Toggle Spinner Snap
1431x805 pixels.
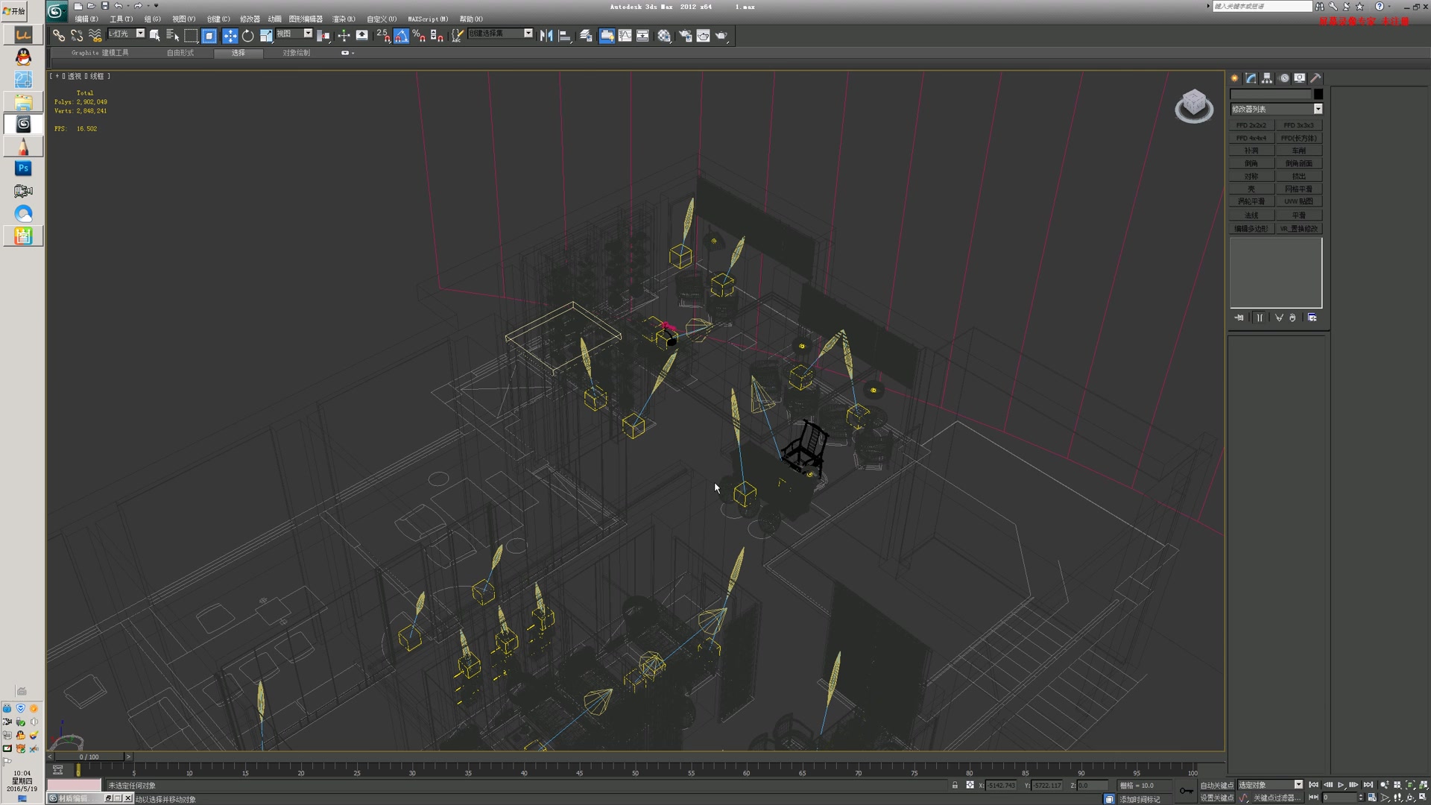(437, 35)
